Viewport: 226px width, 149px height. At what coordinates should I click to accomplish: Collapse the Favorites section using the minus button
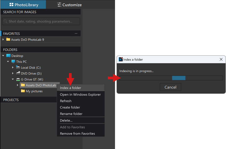pyautogui.click(x=76, y=33)
